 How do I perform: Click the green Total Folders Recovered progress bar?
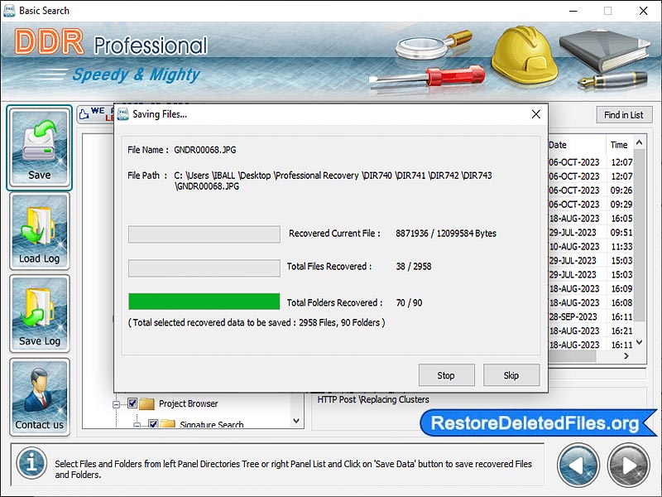204,302
